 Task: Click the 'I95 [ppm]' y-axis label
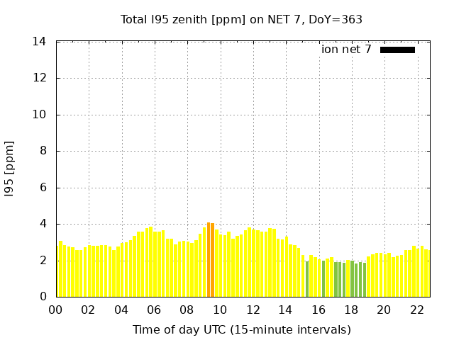(10, 170)
